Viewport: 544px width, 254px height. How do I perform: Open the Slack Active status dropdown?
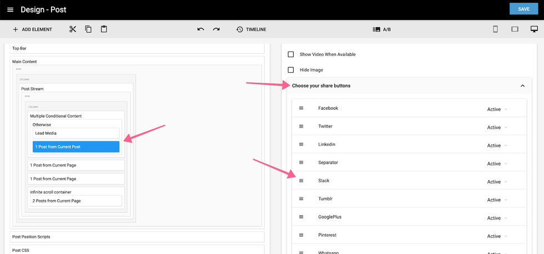point(497,182)
